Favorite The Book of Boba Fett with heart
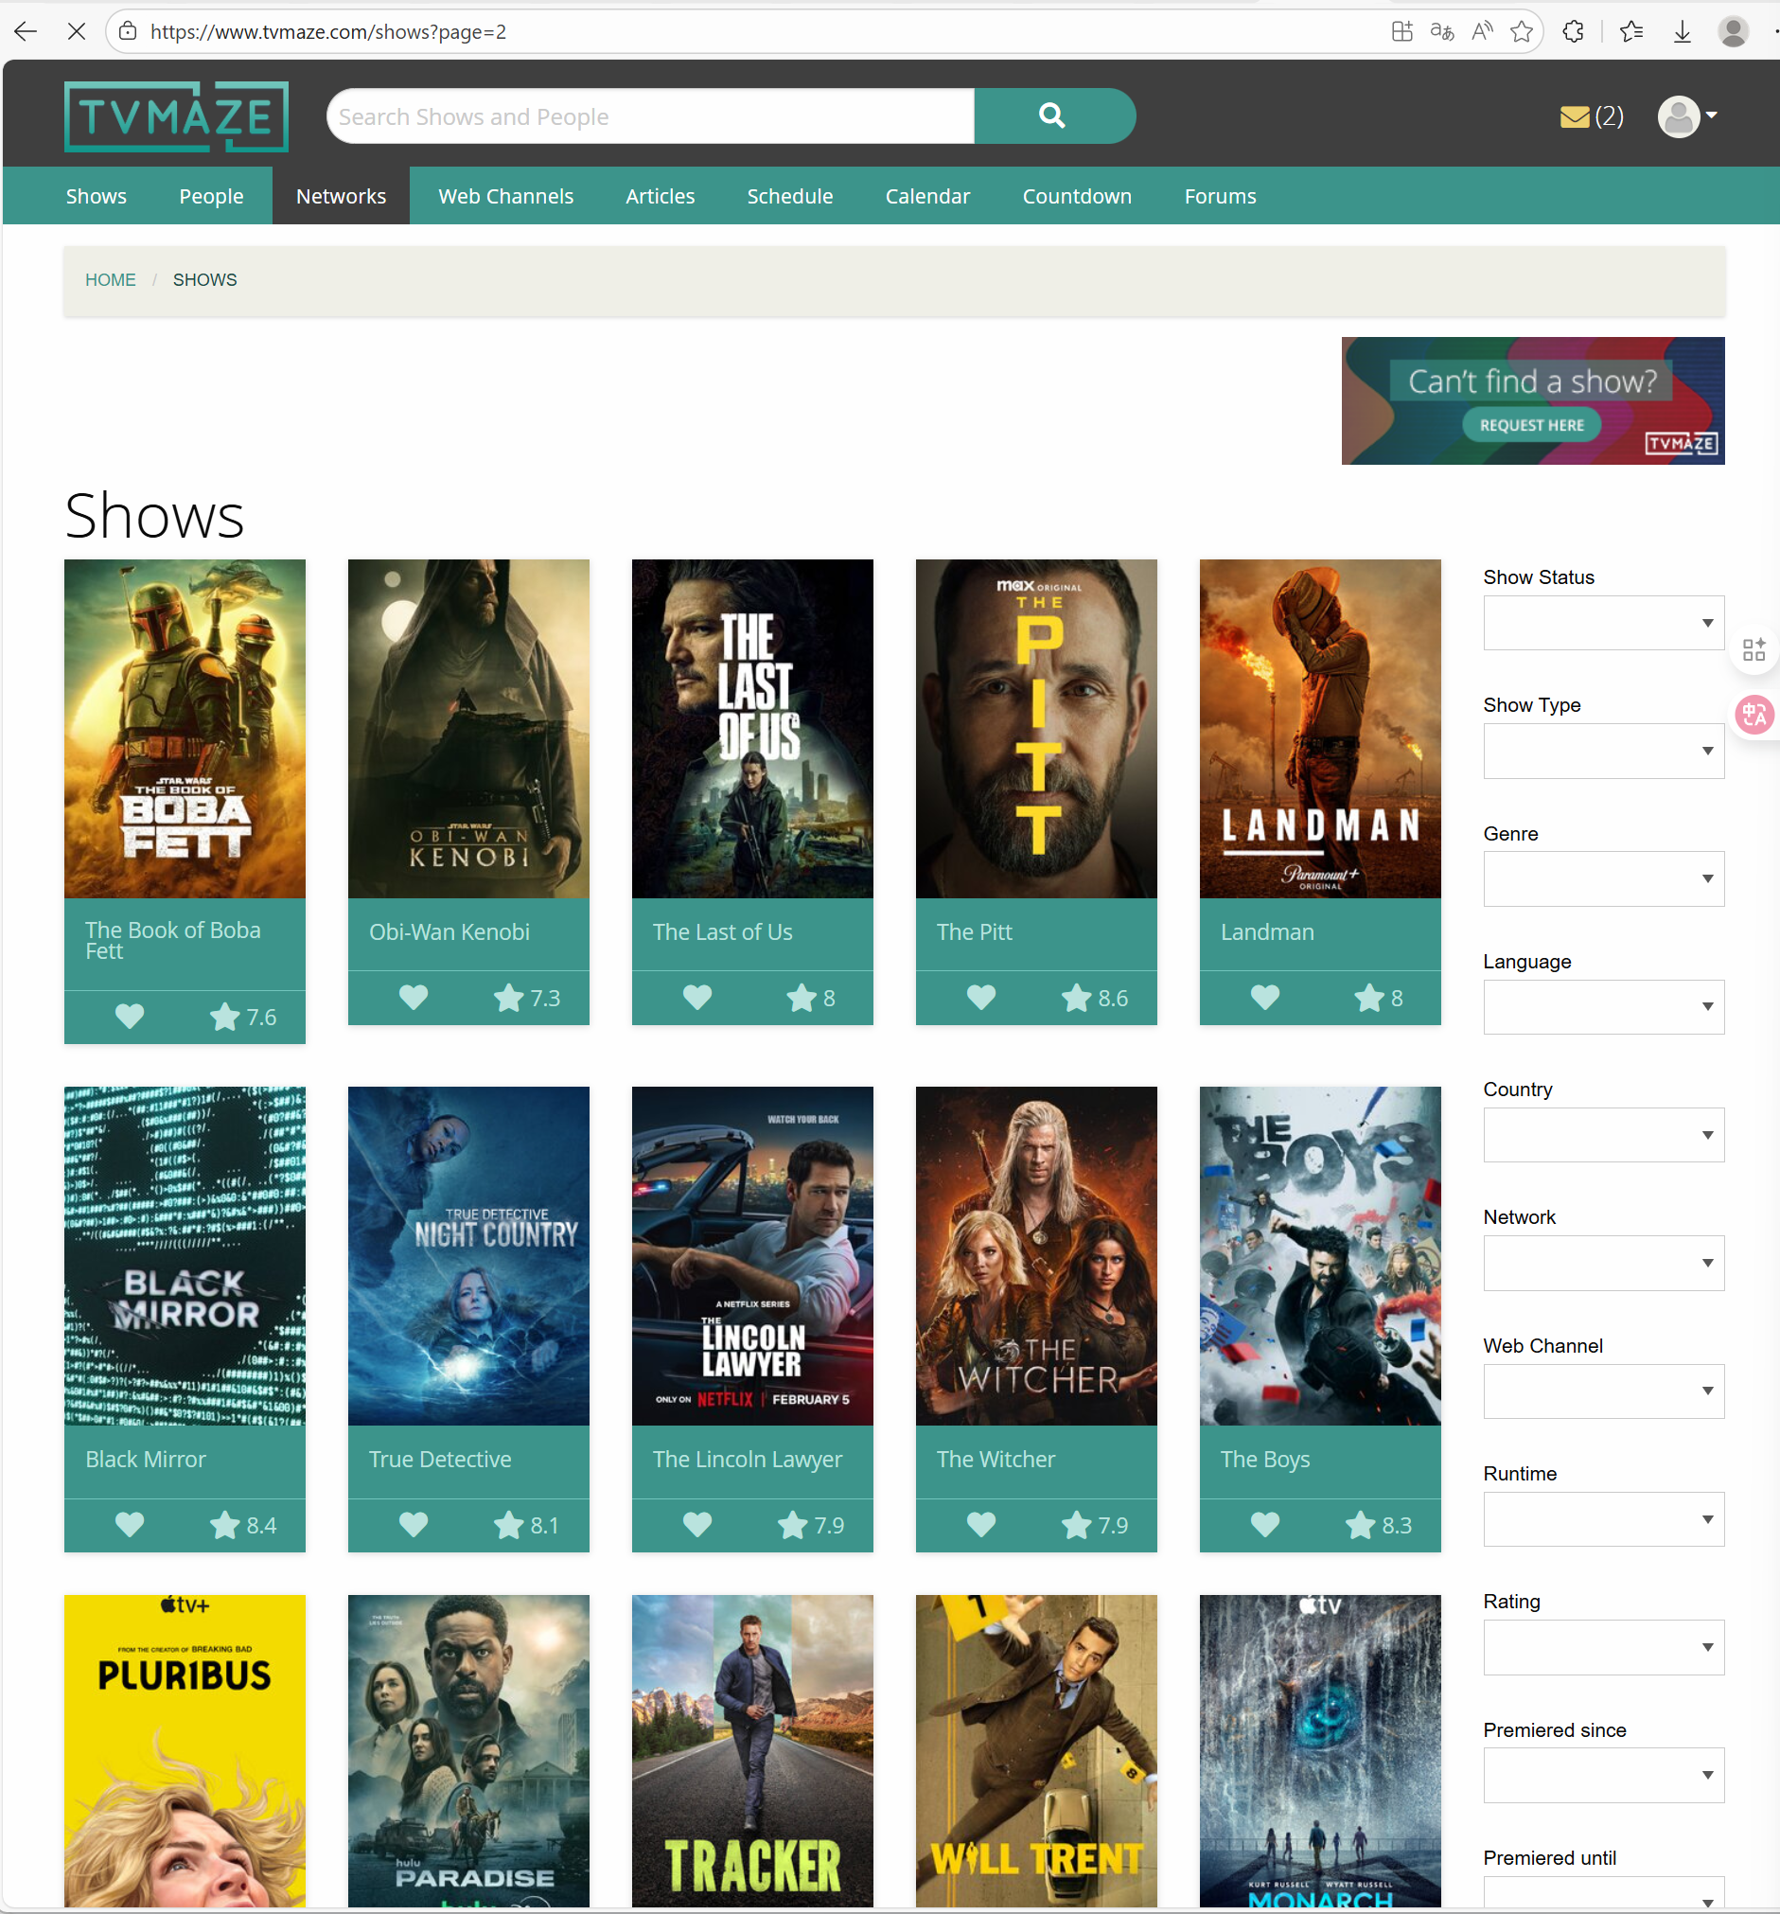This screenshot has width=1780, height=1914. [x=130, y=1016]
